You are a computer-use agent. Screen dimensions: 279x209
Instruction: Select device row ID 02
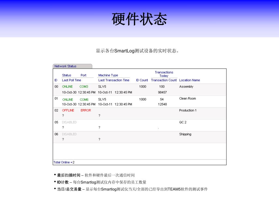[x=139, y=113]
